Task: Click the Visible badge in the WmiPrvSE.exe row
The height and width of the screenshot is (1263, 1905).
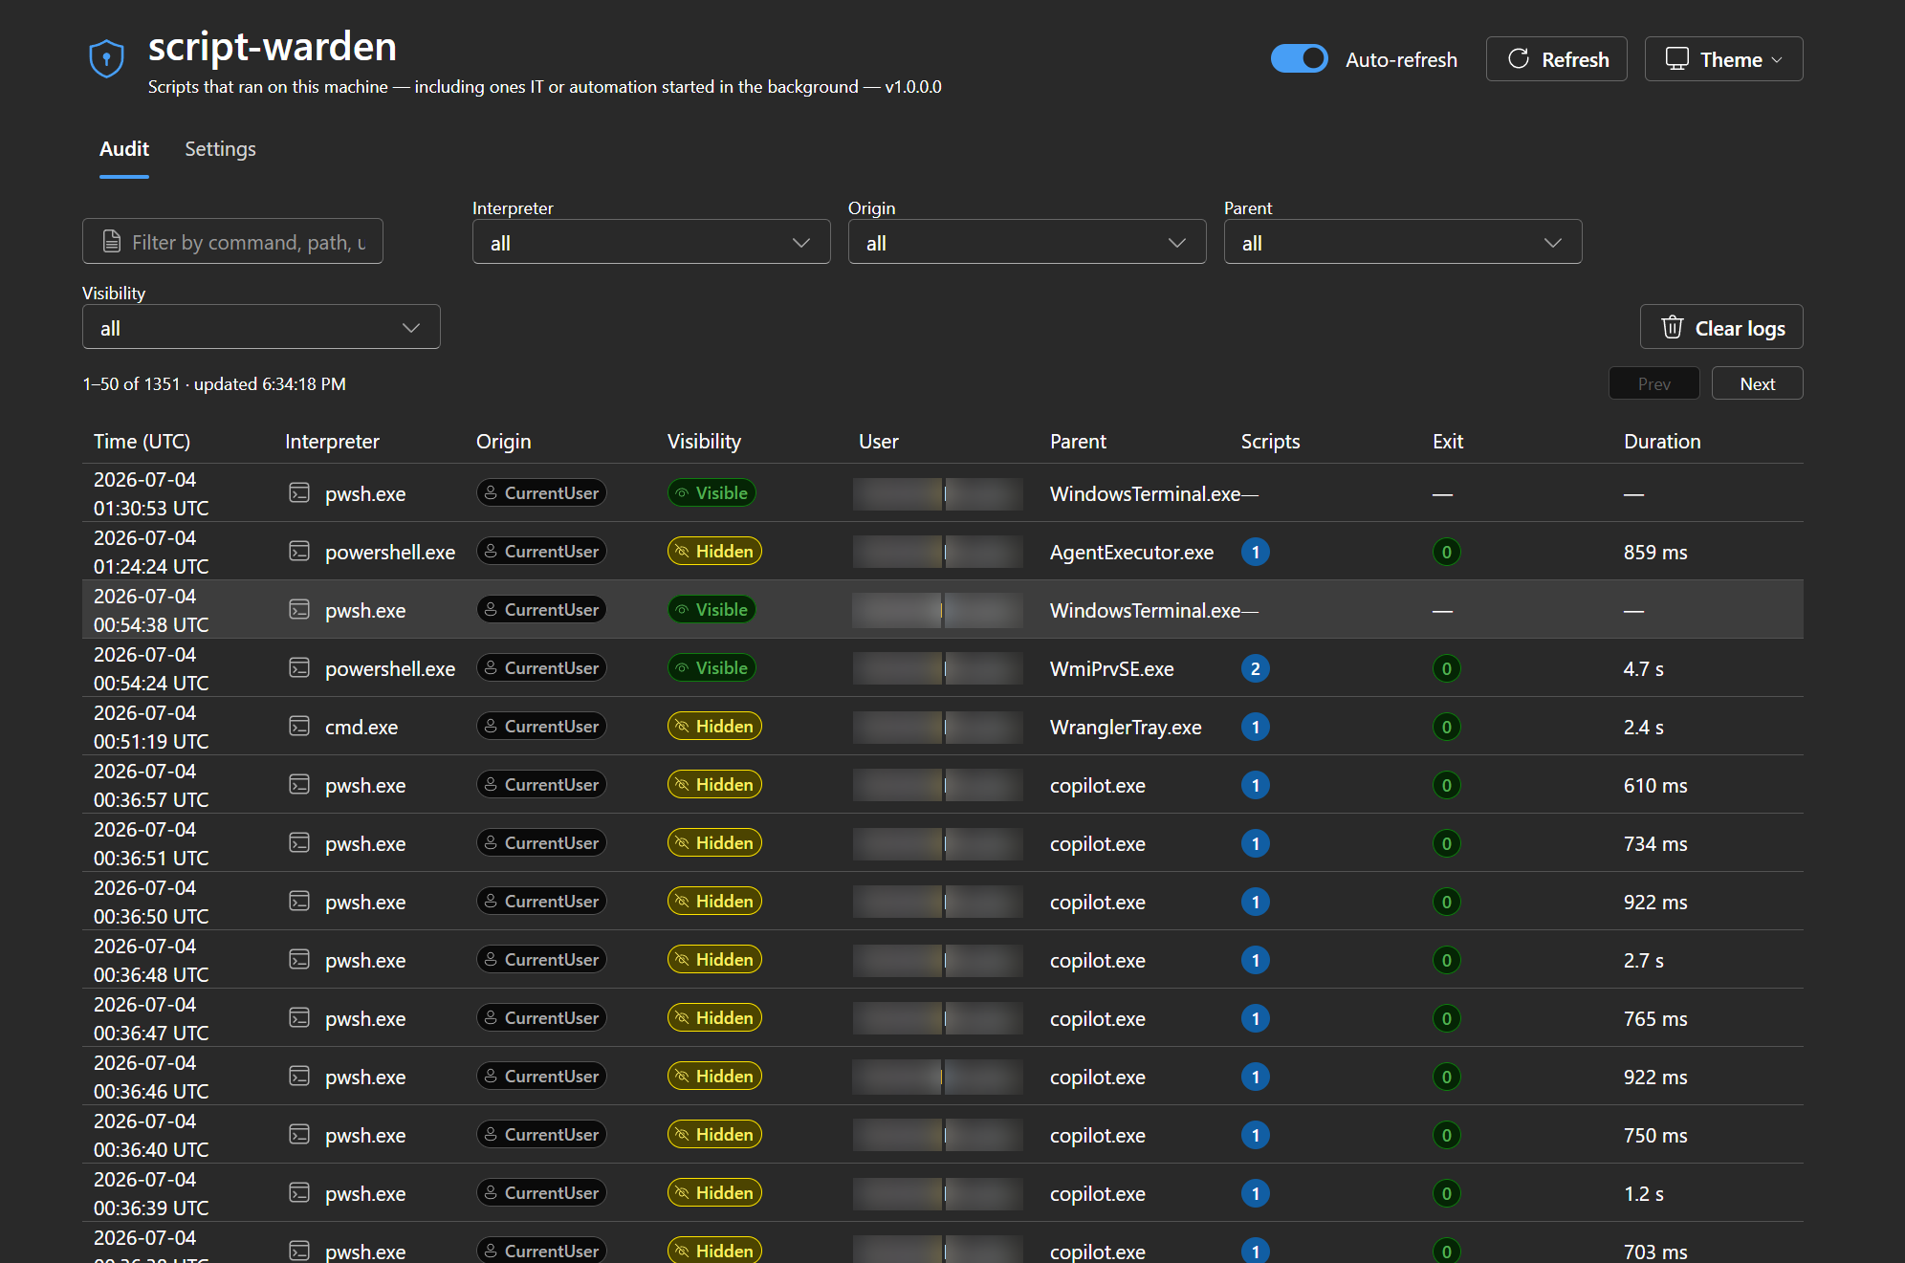Action: coord(712,668)
